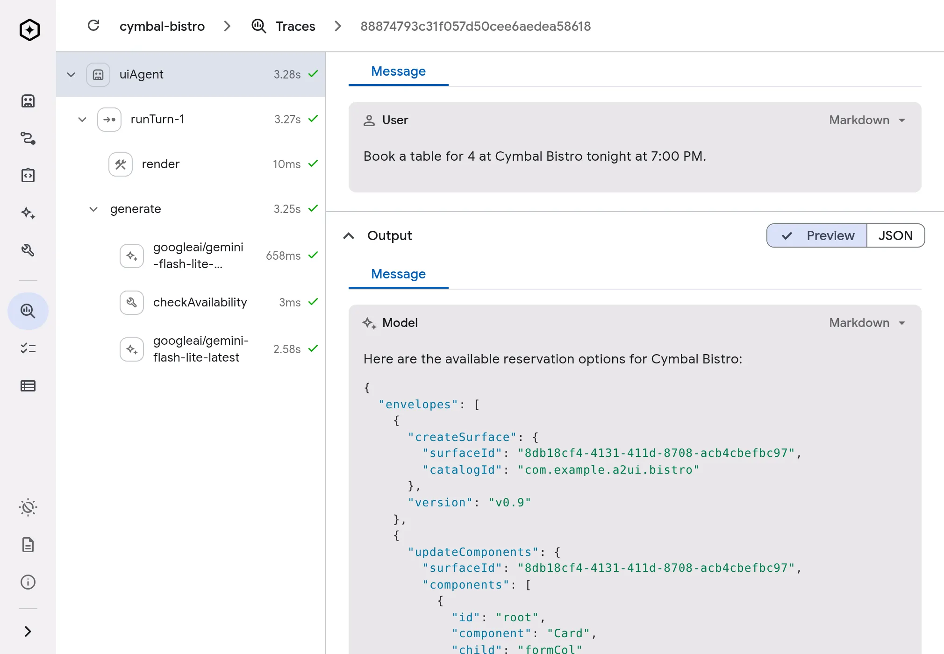Select the uiAgent span row
Image resolution: width=944 pixels, height=654 pixels.
coord(191,75)
